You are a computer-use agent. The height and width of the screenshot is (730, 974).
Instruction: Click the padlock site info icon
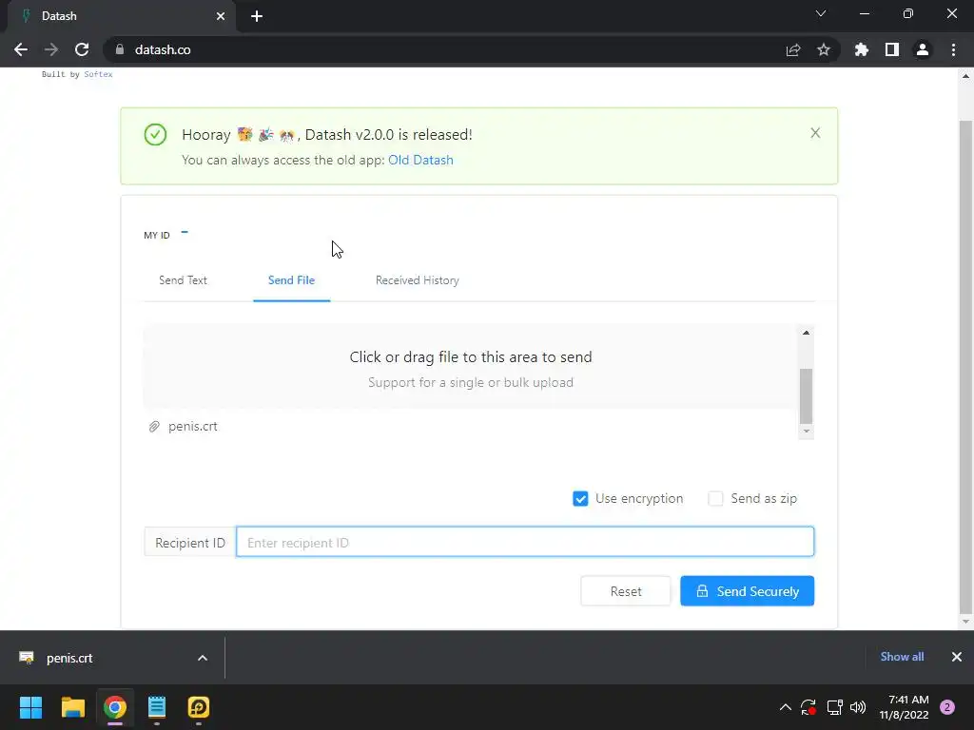tap(120, 49)
